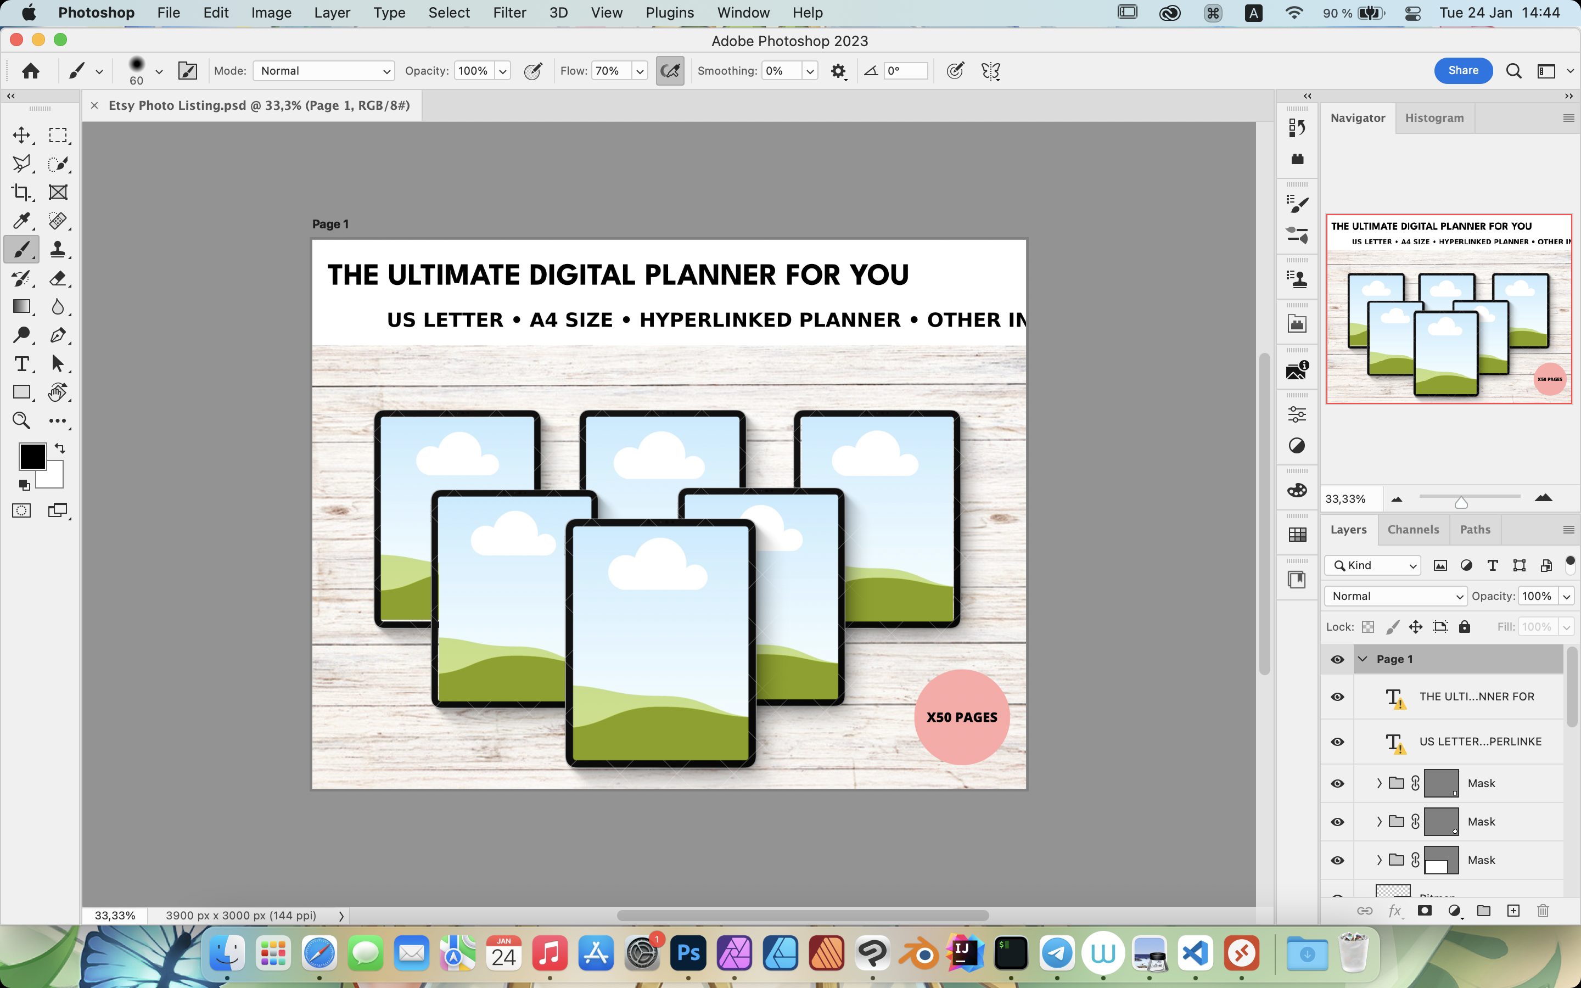This screenshot has height=988, width=1581.
Task: Open the brush Mode dropdown
Action: (x=324, y=71)
